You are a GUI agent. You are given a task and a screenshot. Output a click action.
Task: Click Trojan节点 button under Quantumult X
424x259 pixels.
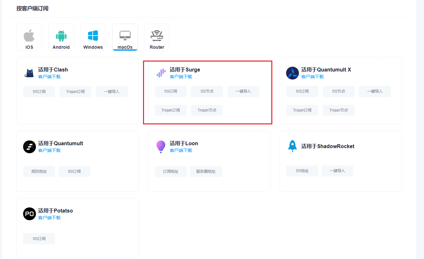(338, 110)
